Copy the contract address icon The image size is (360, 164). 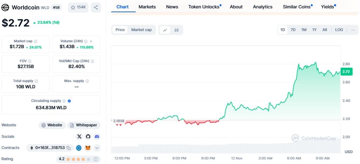click(x=69, y=148)
